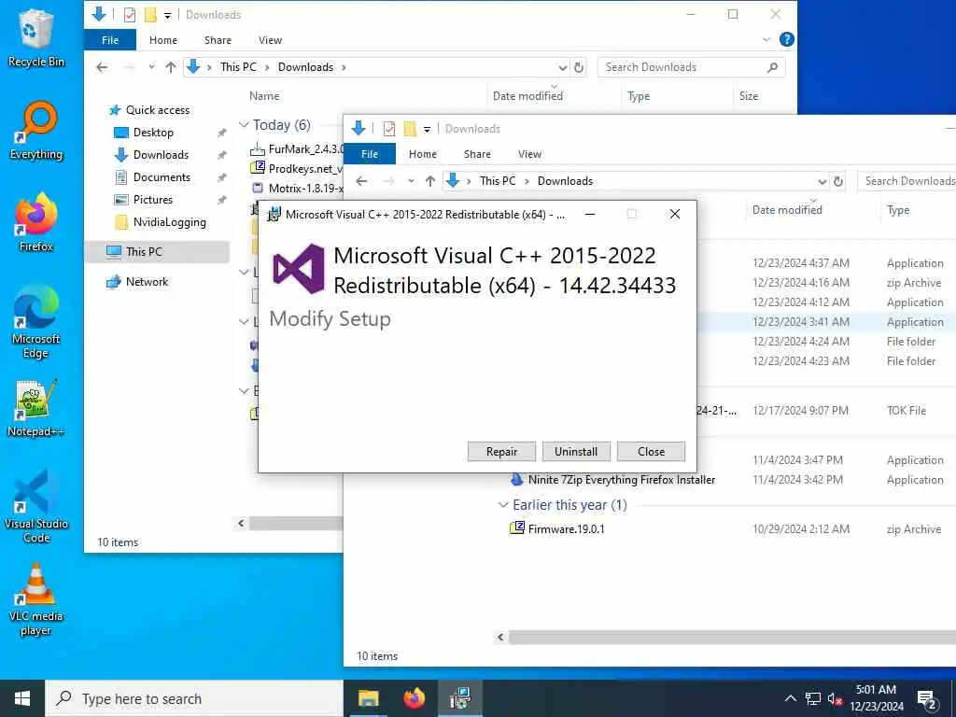Go back in the front Downloads window

(x=361, y=181)
